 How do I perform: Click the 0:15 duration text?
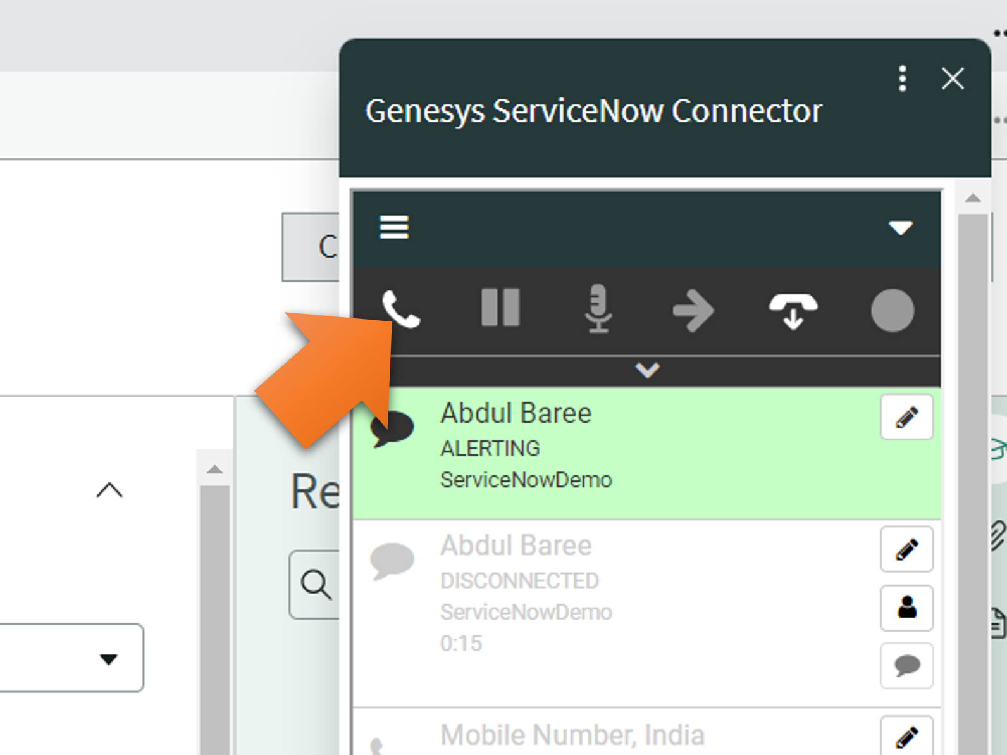460,643
